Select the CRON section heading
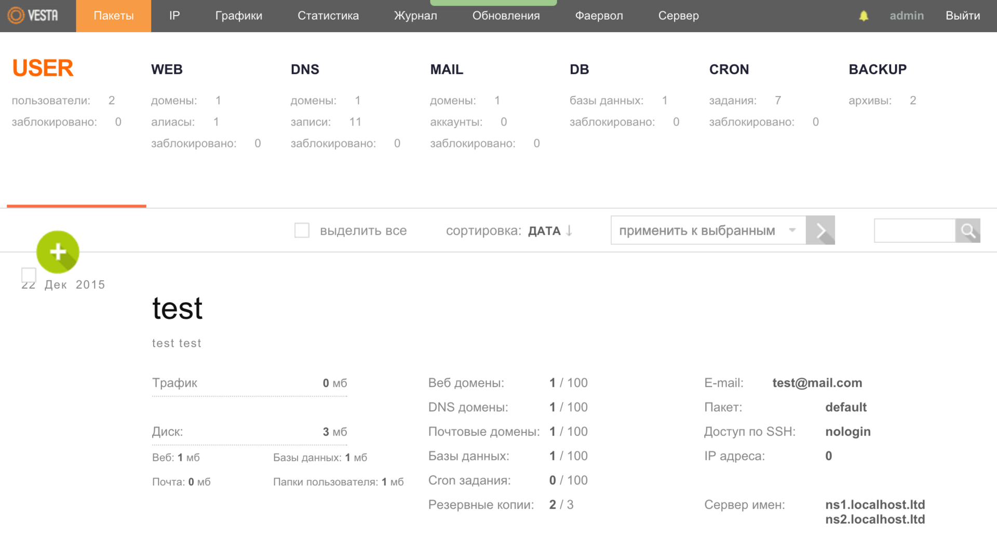Screen dimensions: 997x544 pos(729,70)
